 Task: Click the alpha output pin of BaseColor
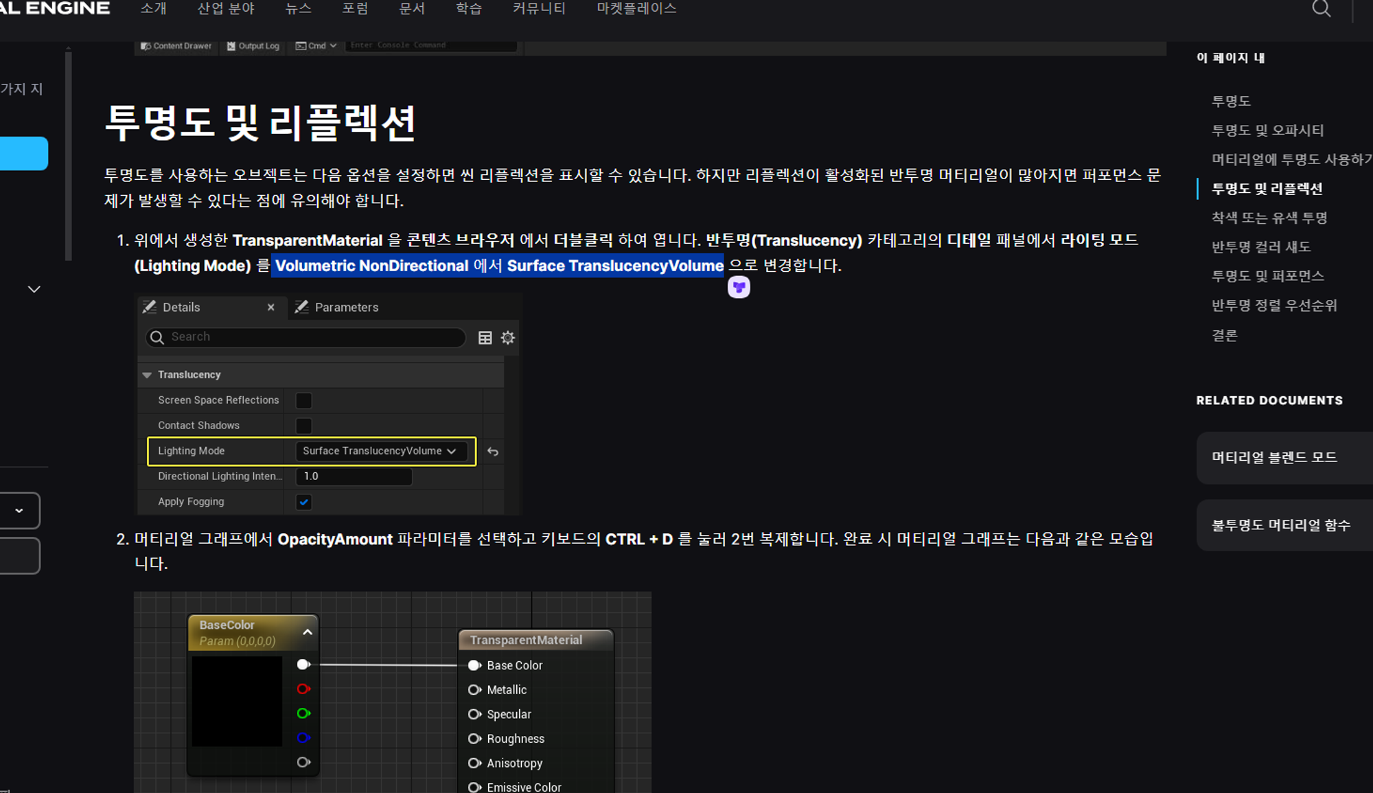pyautogui.click(x=303, y=762)
